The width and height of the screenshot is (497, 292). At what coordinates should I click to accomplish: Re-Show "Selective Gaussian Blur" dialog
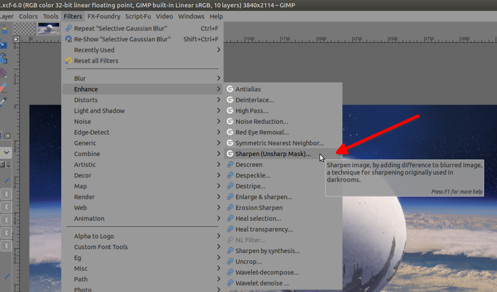[x=143, y=39]
